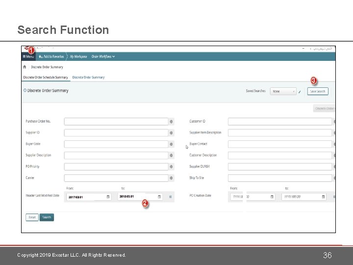Focus the Customer ID field
This screenshot has height=265, width=353.
[280, 122]
